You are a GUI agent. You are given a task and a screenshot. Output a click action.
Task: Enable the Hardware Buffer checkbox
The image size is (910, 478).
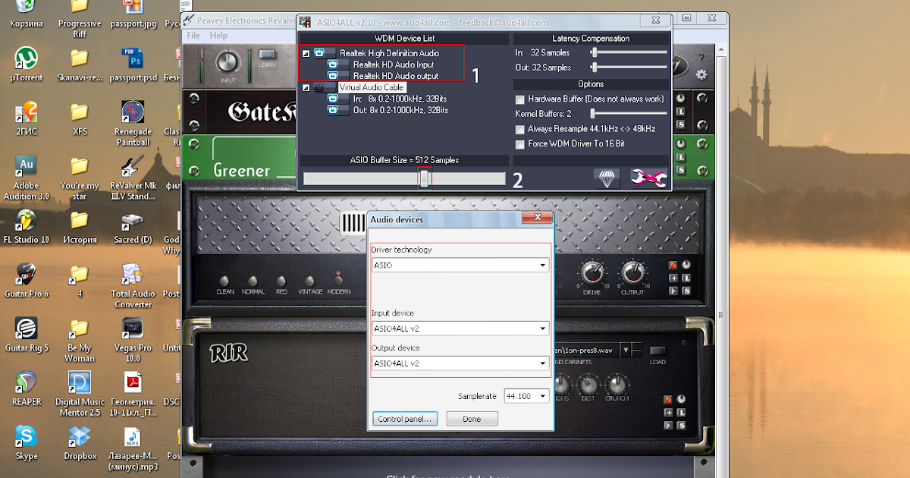520,99
